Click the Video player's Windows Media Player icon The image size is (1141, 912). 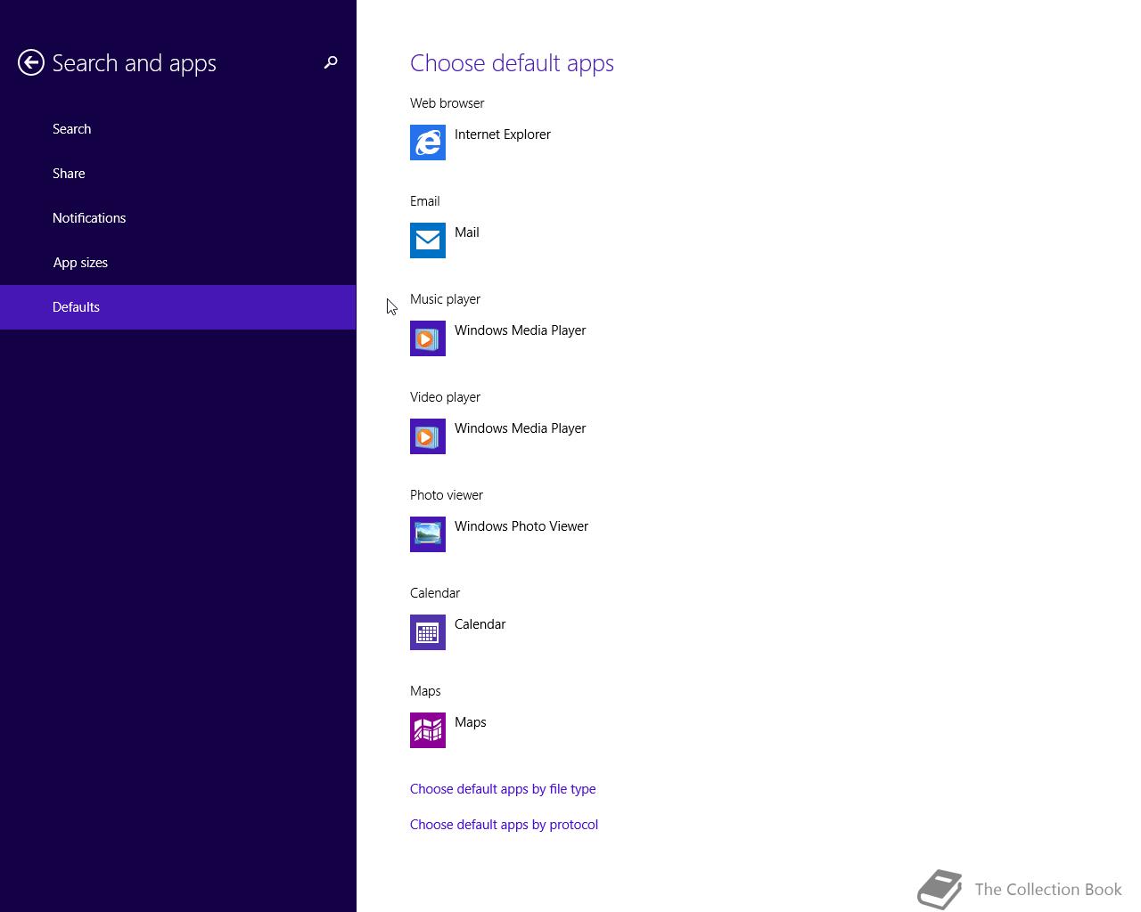[x=428, y=436]
